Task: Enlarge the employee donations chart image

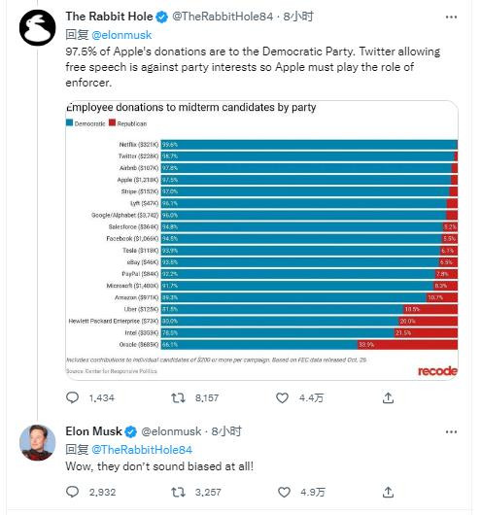Action: click(x=261, y=240)
